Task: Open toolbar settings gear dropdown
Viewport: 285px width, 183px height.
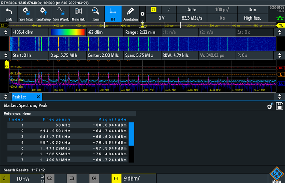Action: click(x=143, y=14)
